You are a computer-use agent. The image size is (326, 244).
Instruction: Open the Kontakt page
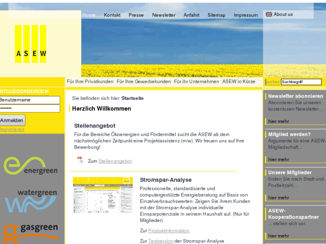point(112,15)
